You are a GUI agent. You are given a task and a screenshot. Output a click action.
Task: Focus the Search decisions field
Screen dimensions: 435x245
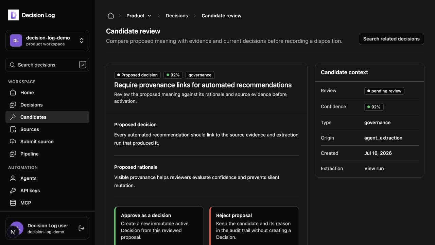pyautogui.click(x=47, y=65)
